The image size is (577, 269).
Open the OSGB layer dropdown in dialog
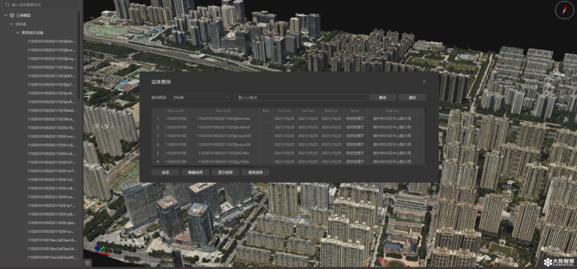(x=201, y=97)
